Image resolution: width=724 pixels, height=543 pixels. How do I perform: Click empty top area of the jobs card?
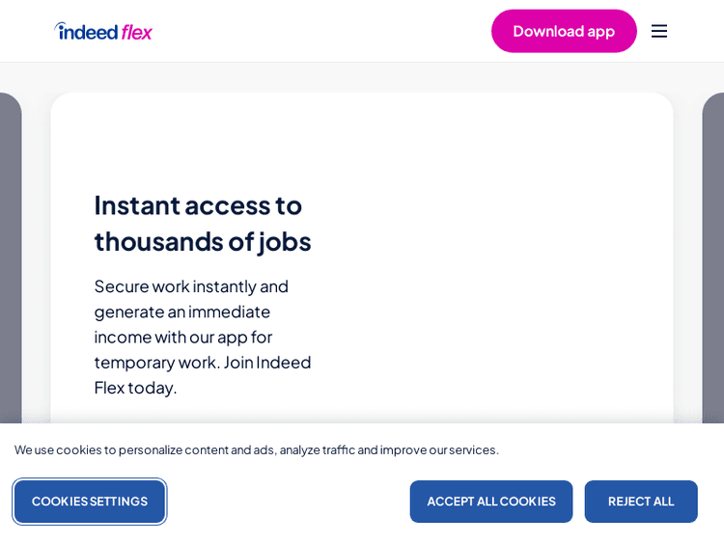(362, 135)
